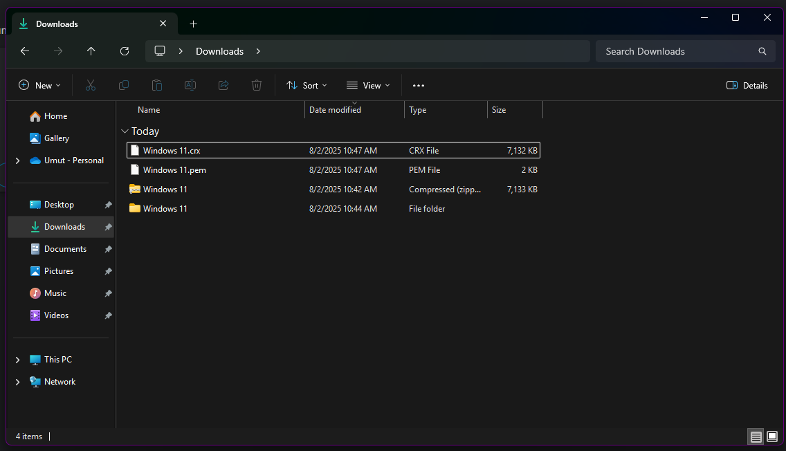Click the Rename icon in toolbar
Image resolution: width=786 pixels, height=451 pixels.
(x=190, y=86)
